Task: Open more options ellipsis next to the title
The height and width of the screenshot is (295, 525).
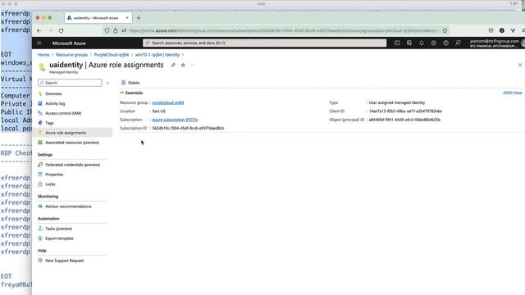Action: [x=193, y=65]
